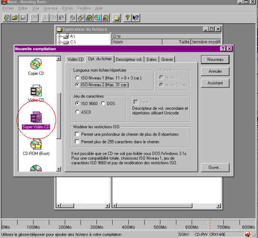Screen dimensions: 258x238
Task: Click down arrow of compilation type list scrollbar
Action: point(58,169)
